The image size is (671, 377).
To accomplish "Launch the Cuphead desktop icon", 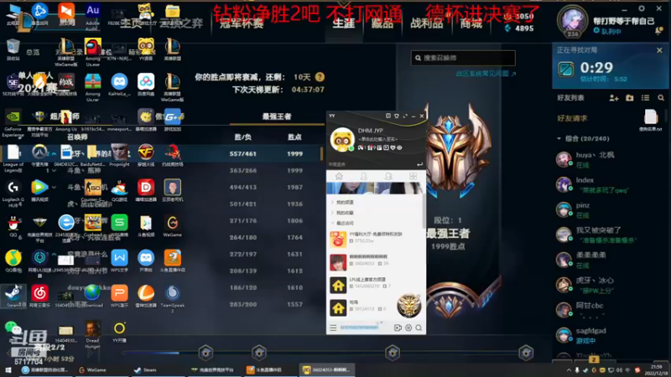I will click(92, 225).
